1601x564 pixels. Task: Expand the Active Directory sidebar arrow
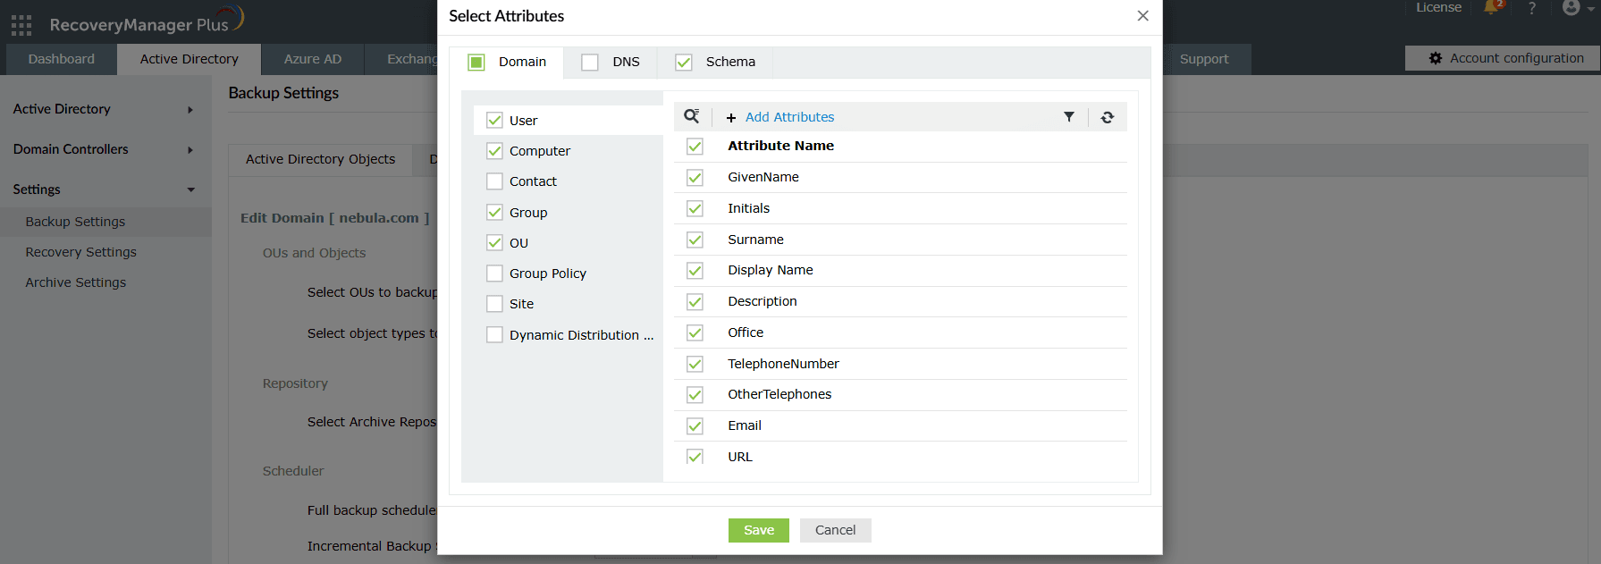click(x=190, y=110)
